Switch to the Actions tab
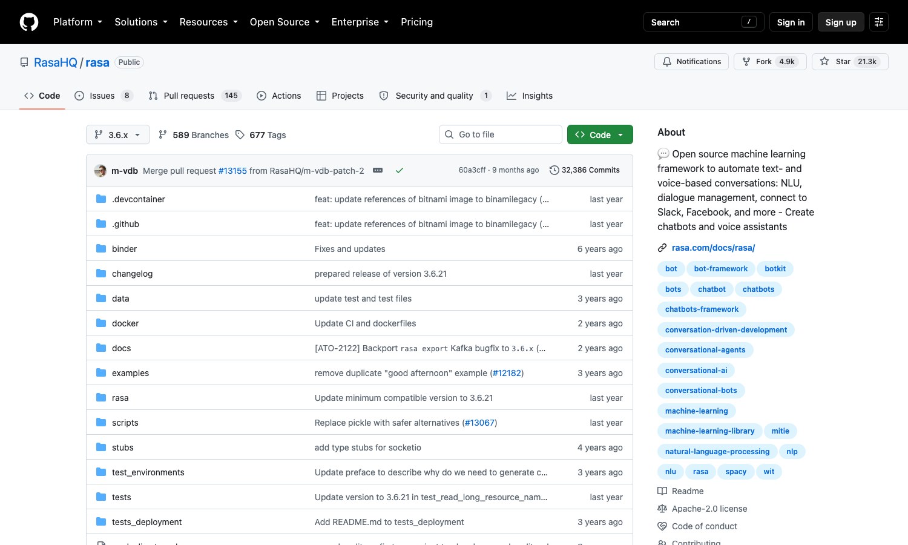 (279, 96)
